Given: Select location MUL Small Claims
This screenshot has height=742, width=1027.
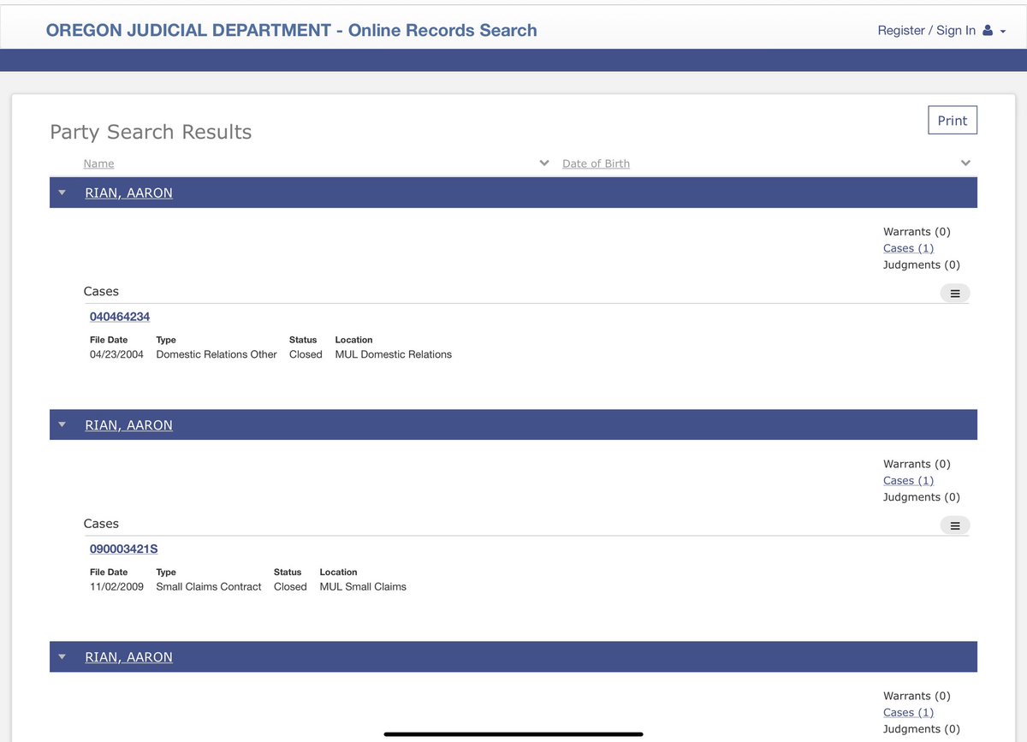Looking at the screenshot, I should pyautogui.click(x=363, y=586).
